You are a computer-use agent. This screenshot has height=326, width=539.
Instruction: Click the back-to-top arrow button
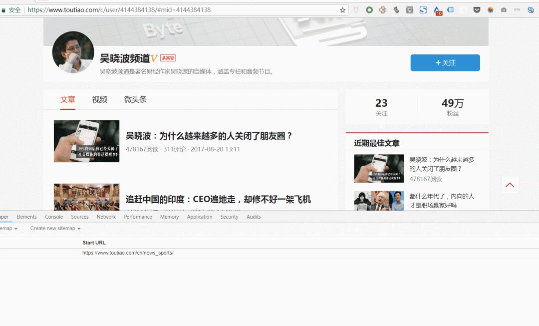pyautogui.click(x=510, y=185)
